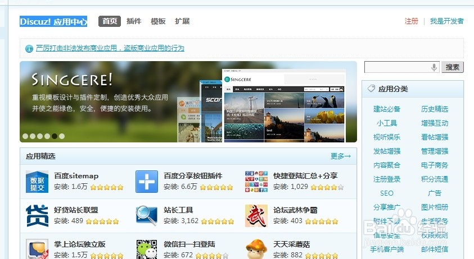Show the sixth banner slide dot
The width and height of the screenshot is (474, 259).
point(62,136)
